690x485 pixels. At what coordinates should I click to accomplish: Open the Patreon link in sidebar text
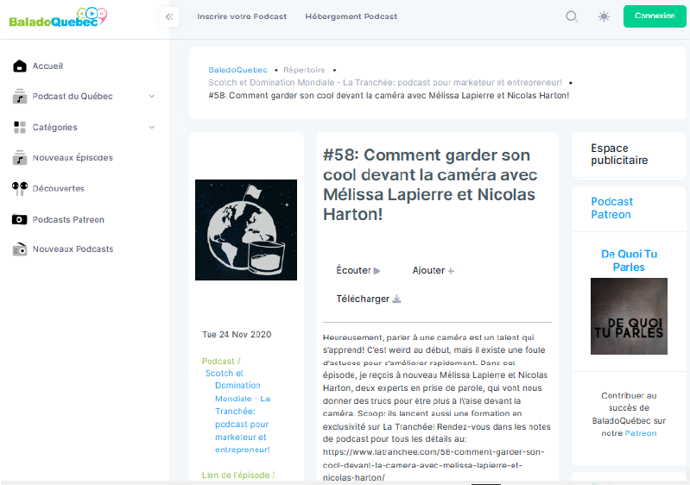click(641, 433)
